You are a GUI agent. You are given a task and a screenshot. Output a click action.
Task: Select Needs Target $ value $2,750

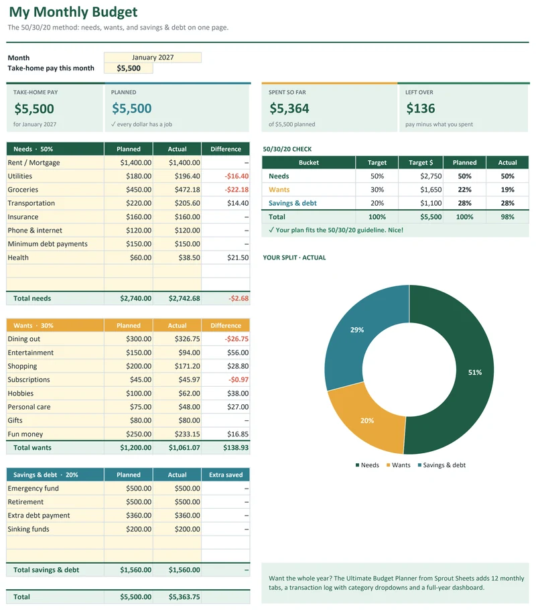click(x=421, y=176)
